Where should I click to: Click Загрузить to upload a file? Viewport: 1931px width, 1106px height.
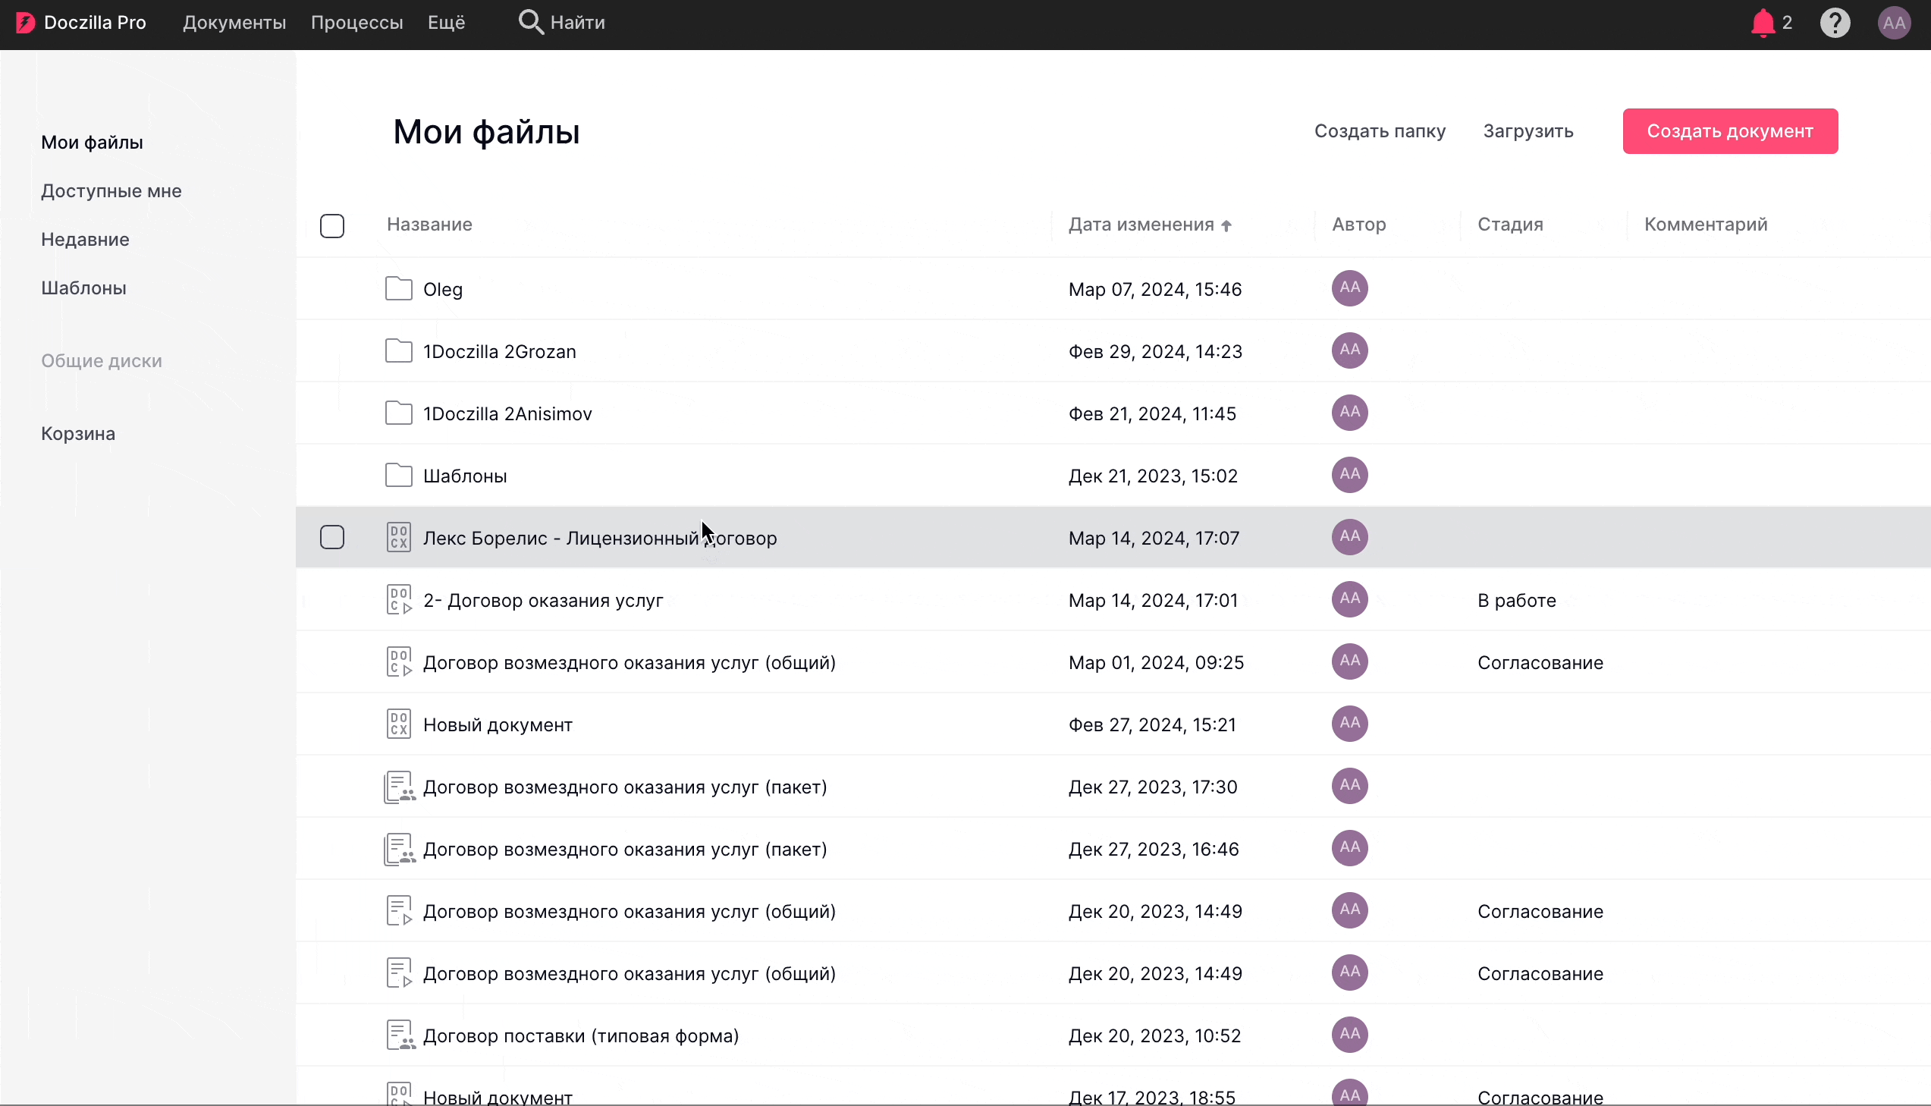click(1528, 130)
